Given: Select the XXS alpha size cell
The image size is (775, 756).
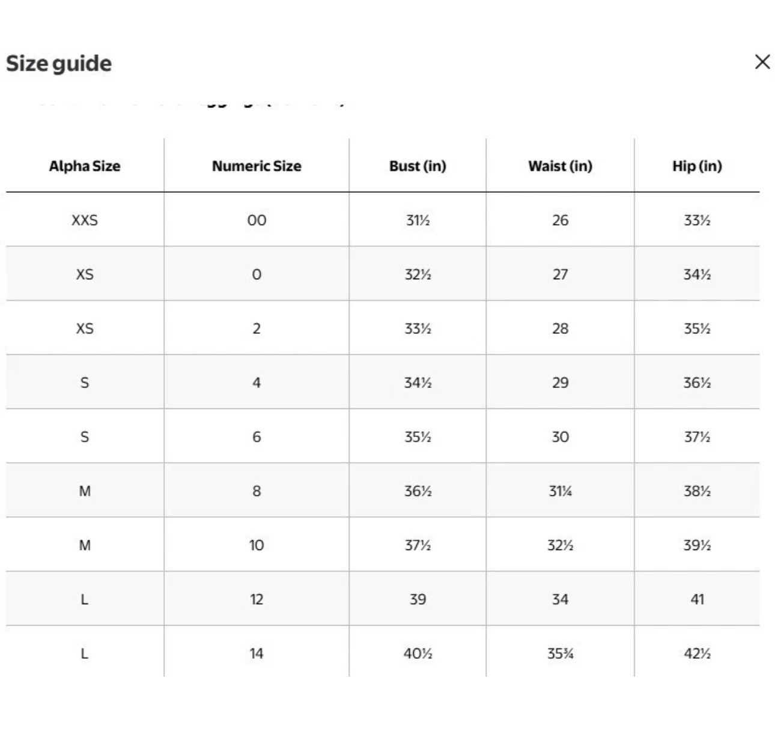Looking at the screenshot, I should click(85, 220).
